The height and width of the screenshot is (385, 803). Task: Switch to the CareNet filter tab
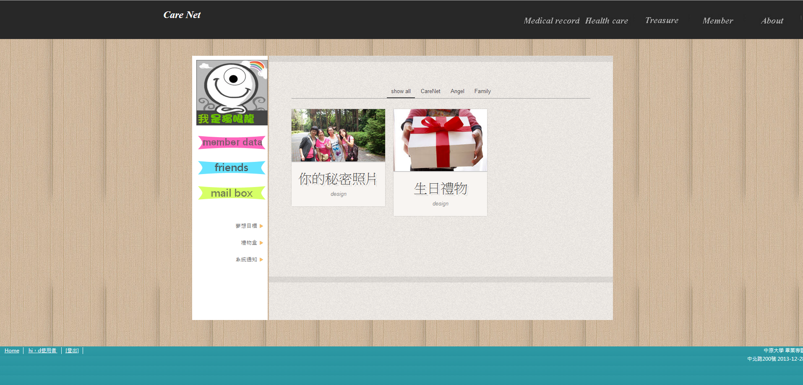point(430,91)
